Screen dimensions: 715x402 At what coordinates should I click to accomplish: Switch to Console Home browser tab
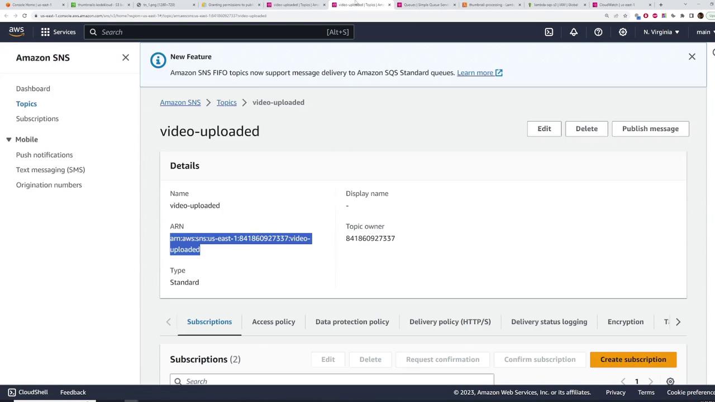32,4
